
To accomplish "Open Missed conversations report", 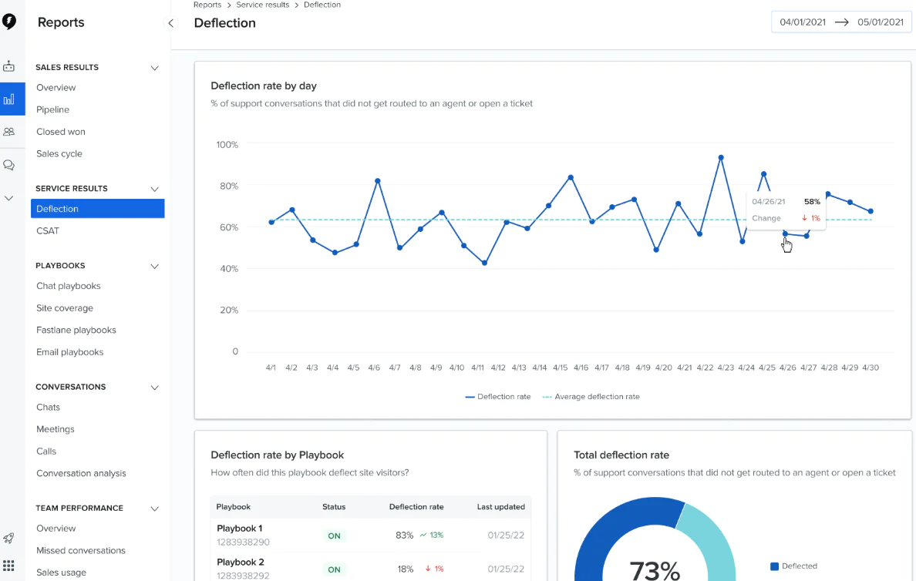I will [x=81, y=551].
